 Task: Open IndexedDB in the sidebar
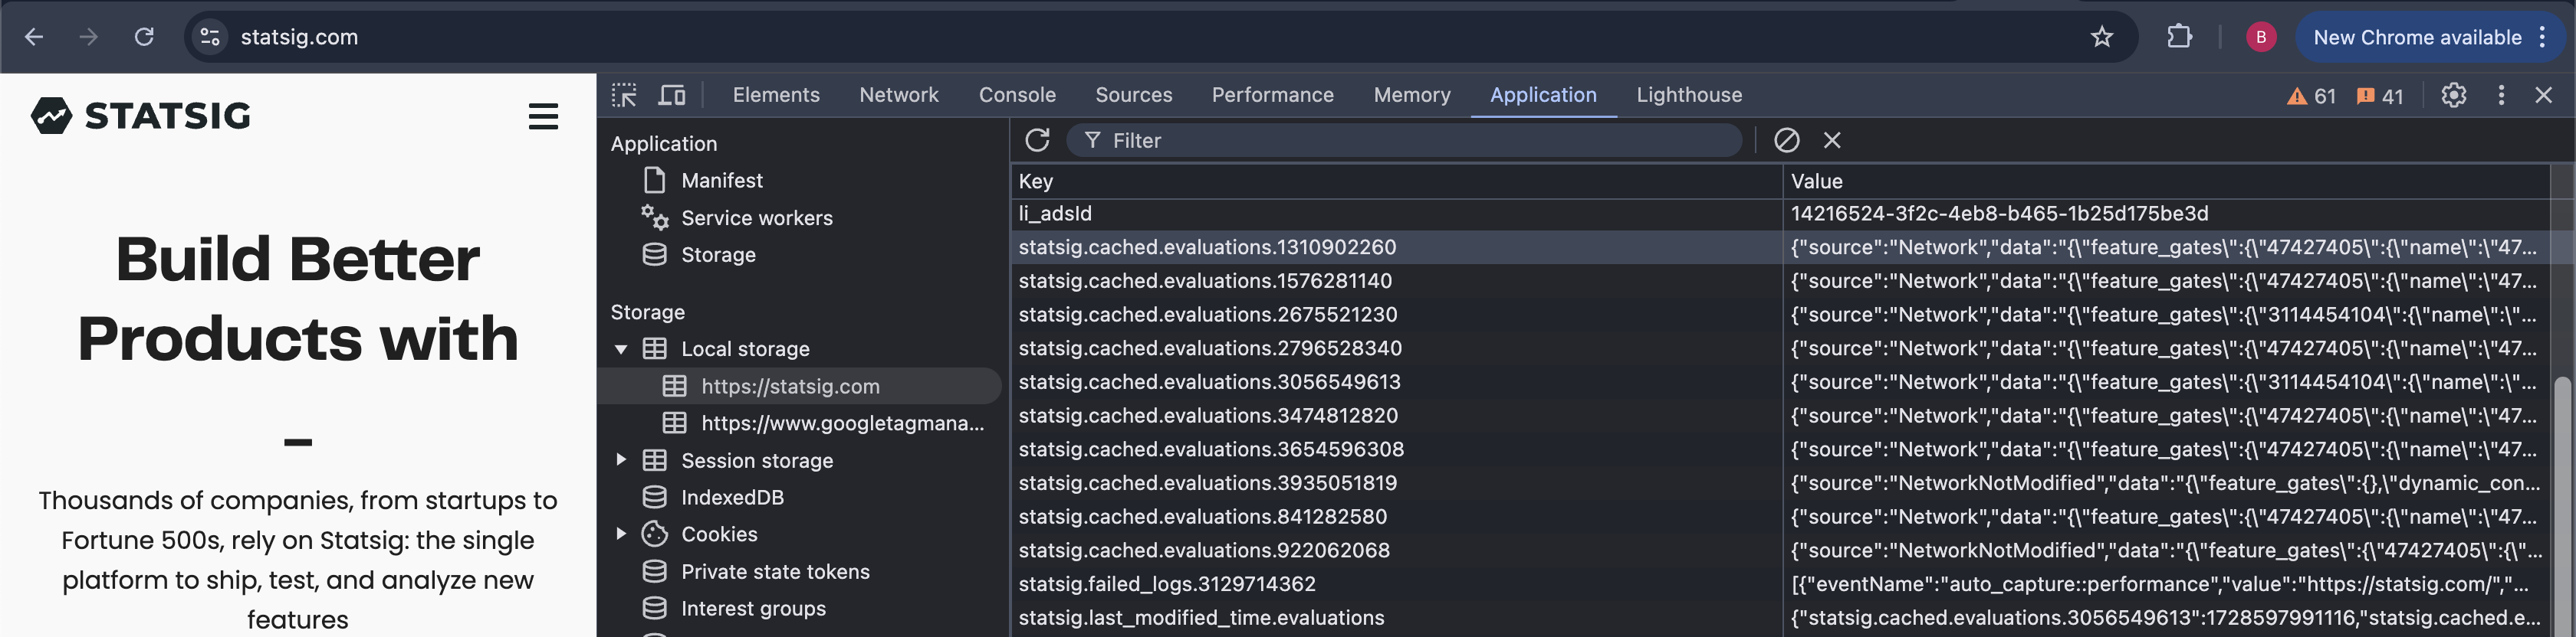[x=732, y=497]
